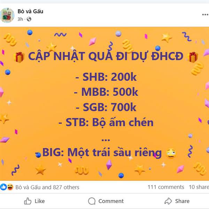This screenshot has width=209, height=209.
Task: Click the globe public audience icon
Action: point(29,19)
